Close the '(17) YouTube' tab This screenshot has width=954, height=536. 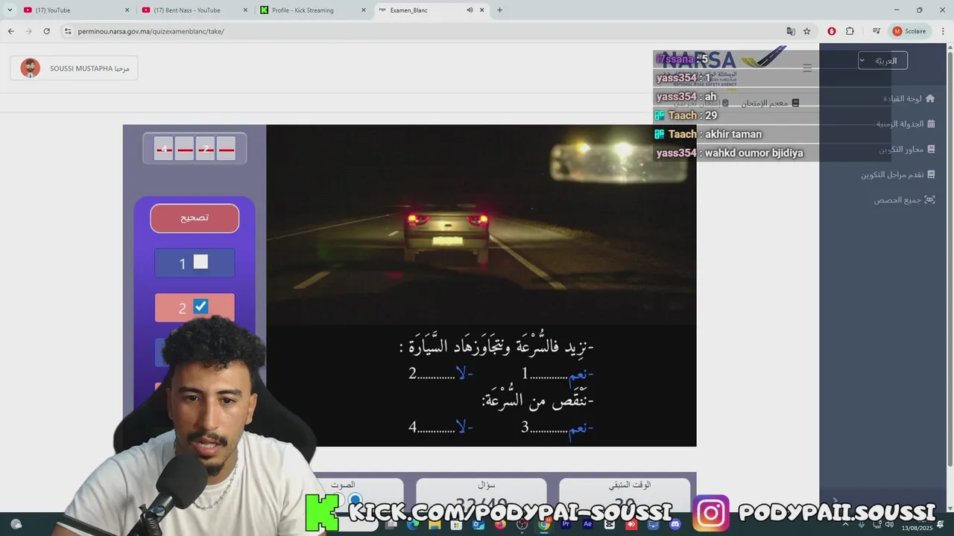coord(127,10)
